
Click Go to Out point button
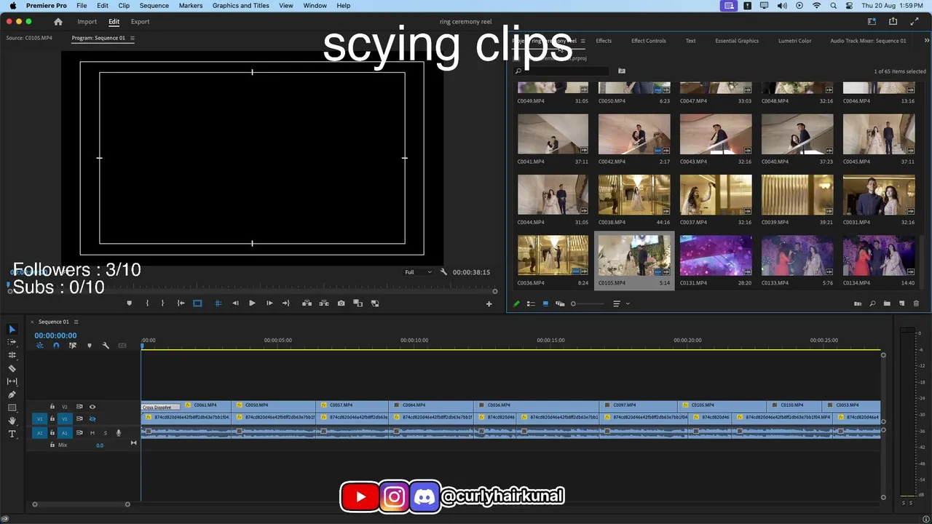(286, 303)
